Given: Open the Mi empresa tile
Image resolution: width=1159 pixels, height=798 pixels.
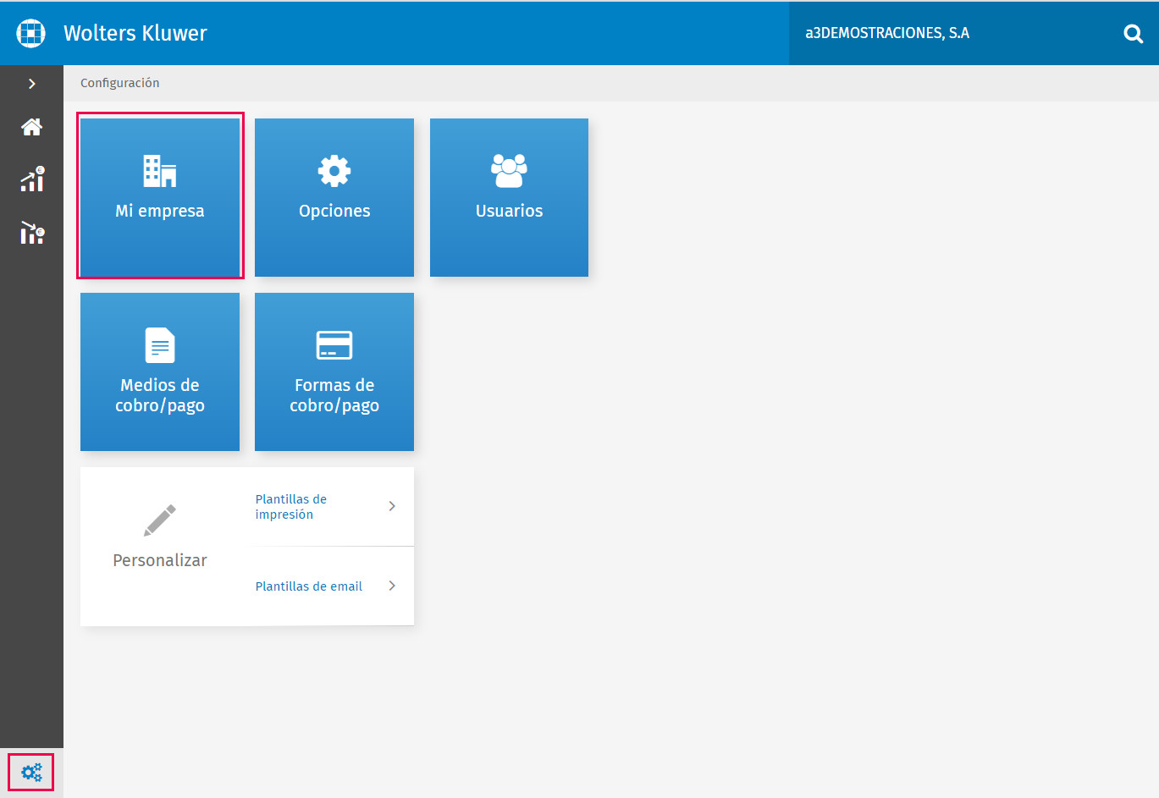Looking at the screenshot, I should click(x=160, y=197).
